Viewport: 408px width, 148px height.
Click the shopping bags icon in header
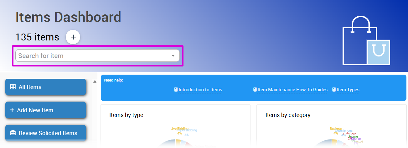pos(366,41)
